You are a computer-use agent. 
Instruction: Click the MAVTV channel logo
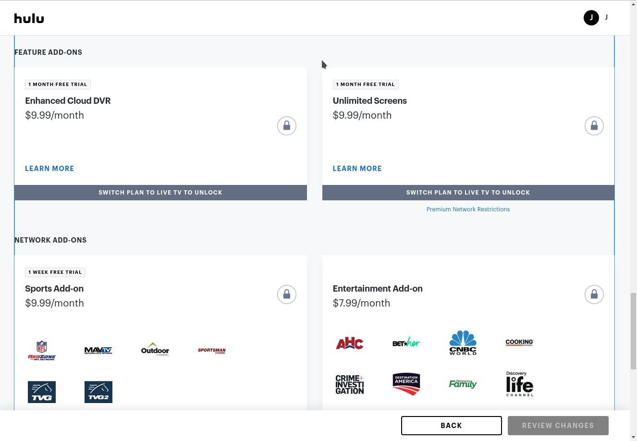tap(98, 351)
